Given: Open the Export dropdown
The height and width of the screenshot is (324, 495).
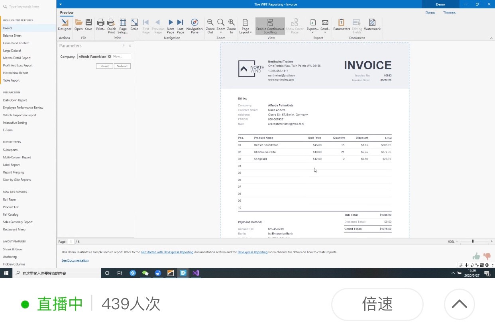Looking at the screenshot, I should pos(313,26).
